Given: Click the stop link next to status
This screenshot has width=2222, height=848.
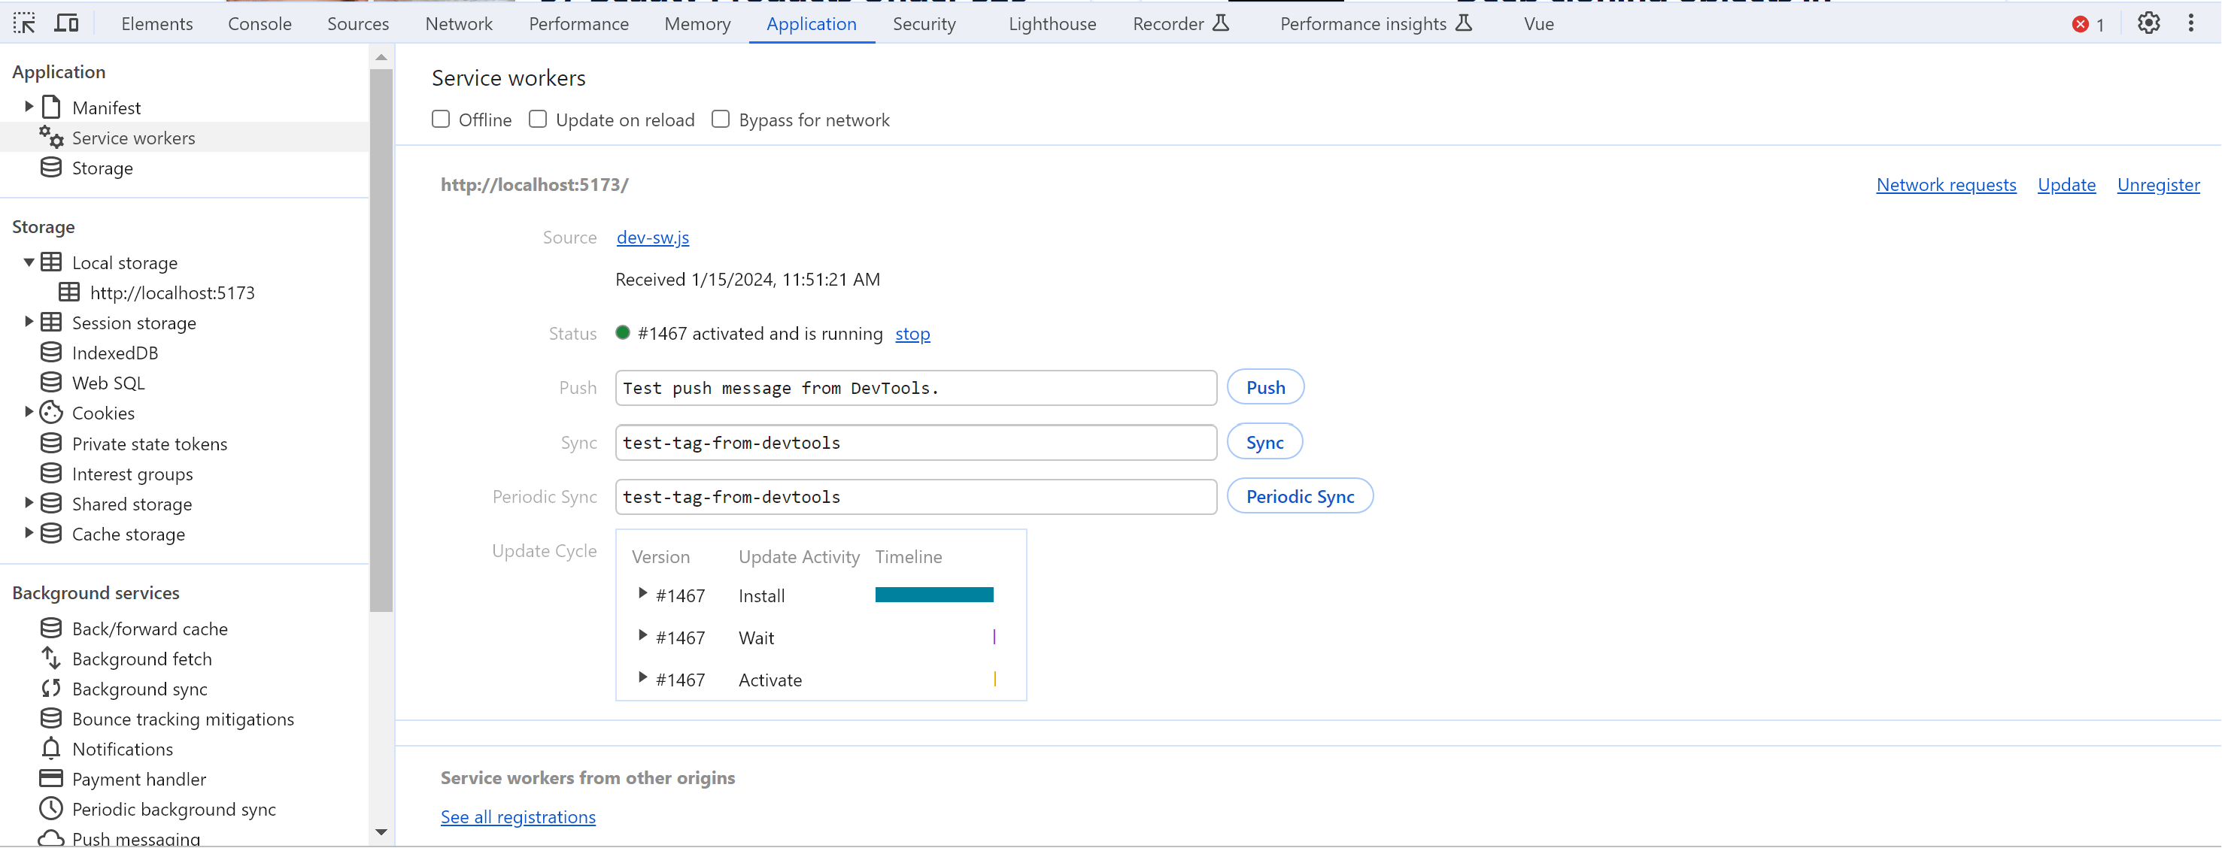Looking at the screenshot, I should [912, 335].
